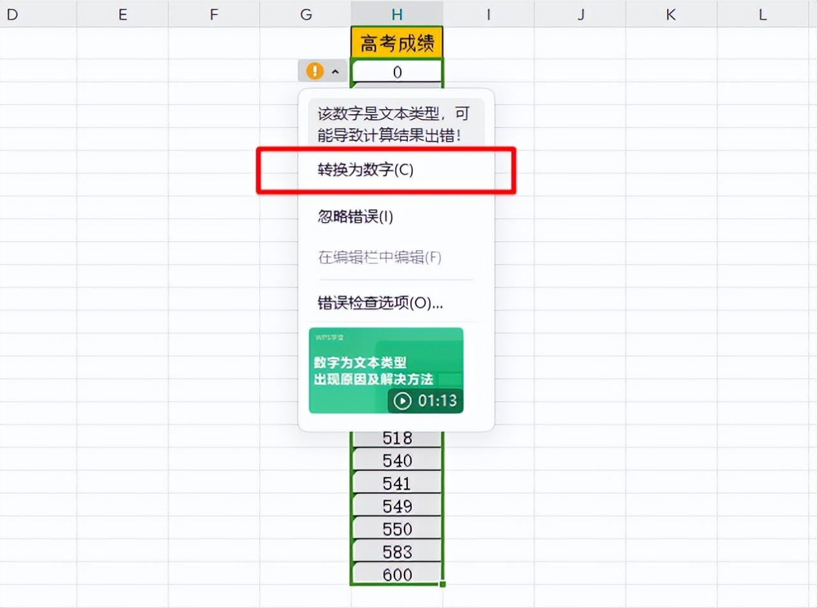
Task: Click the 高考成绩 header cell
Action: click(x=397, y=43)
